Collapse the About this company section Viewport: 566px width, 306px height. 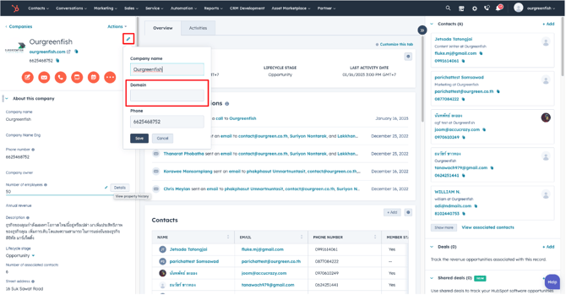point(7,98)
